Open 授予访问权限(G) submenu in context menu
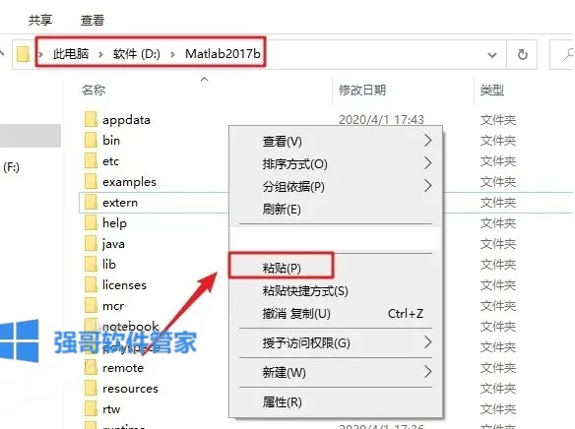575x429 pixels. click(336, 343)
